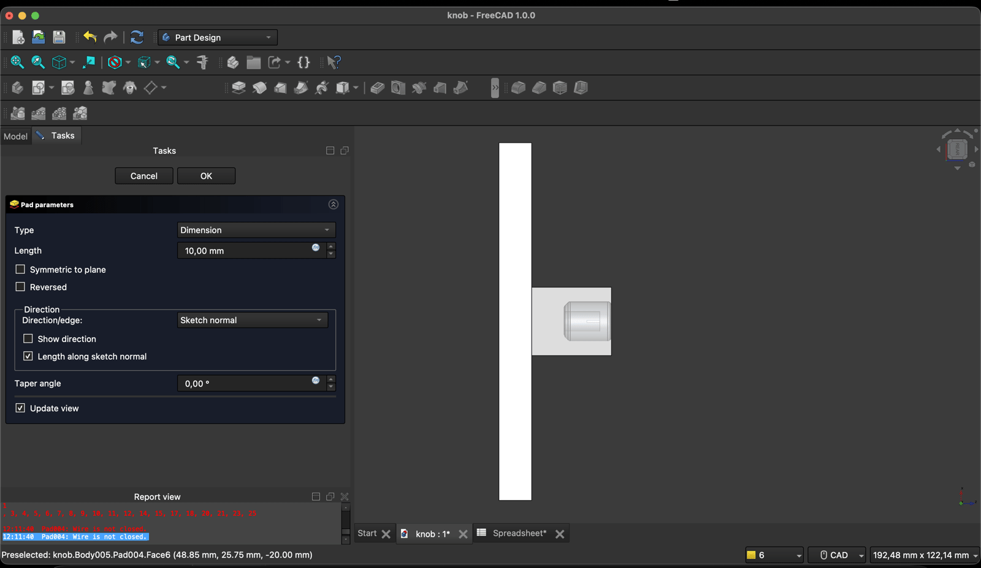Click the Hole tool icon
This screenshot has width=981, height=568.
(398, 88)
